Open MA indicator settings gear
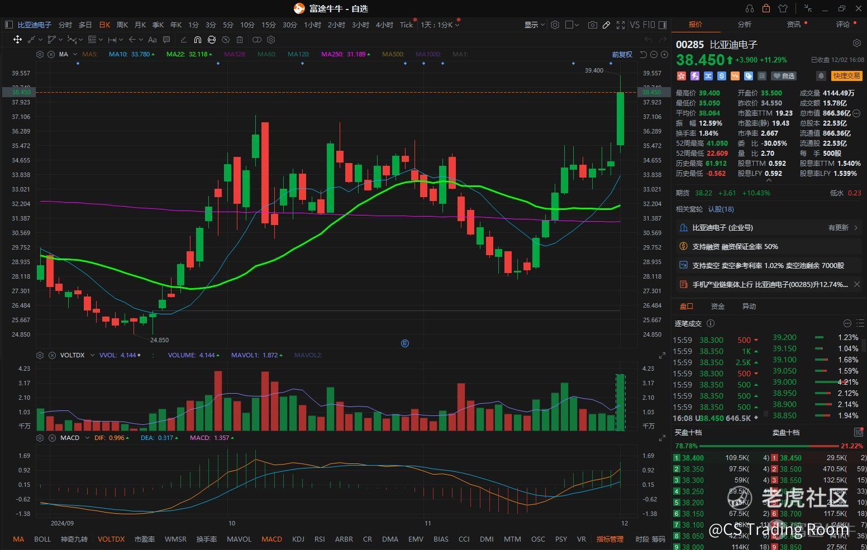The image size is (867, 550). pos(40,54)
